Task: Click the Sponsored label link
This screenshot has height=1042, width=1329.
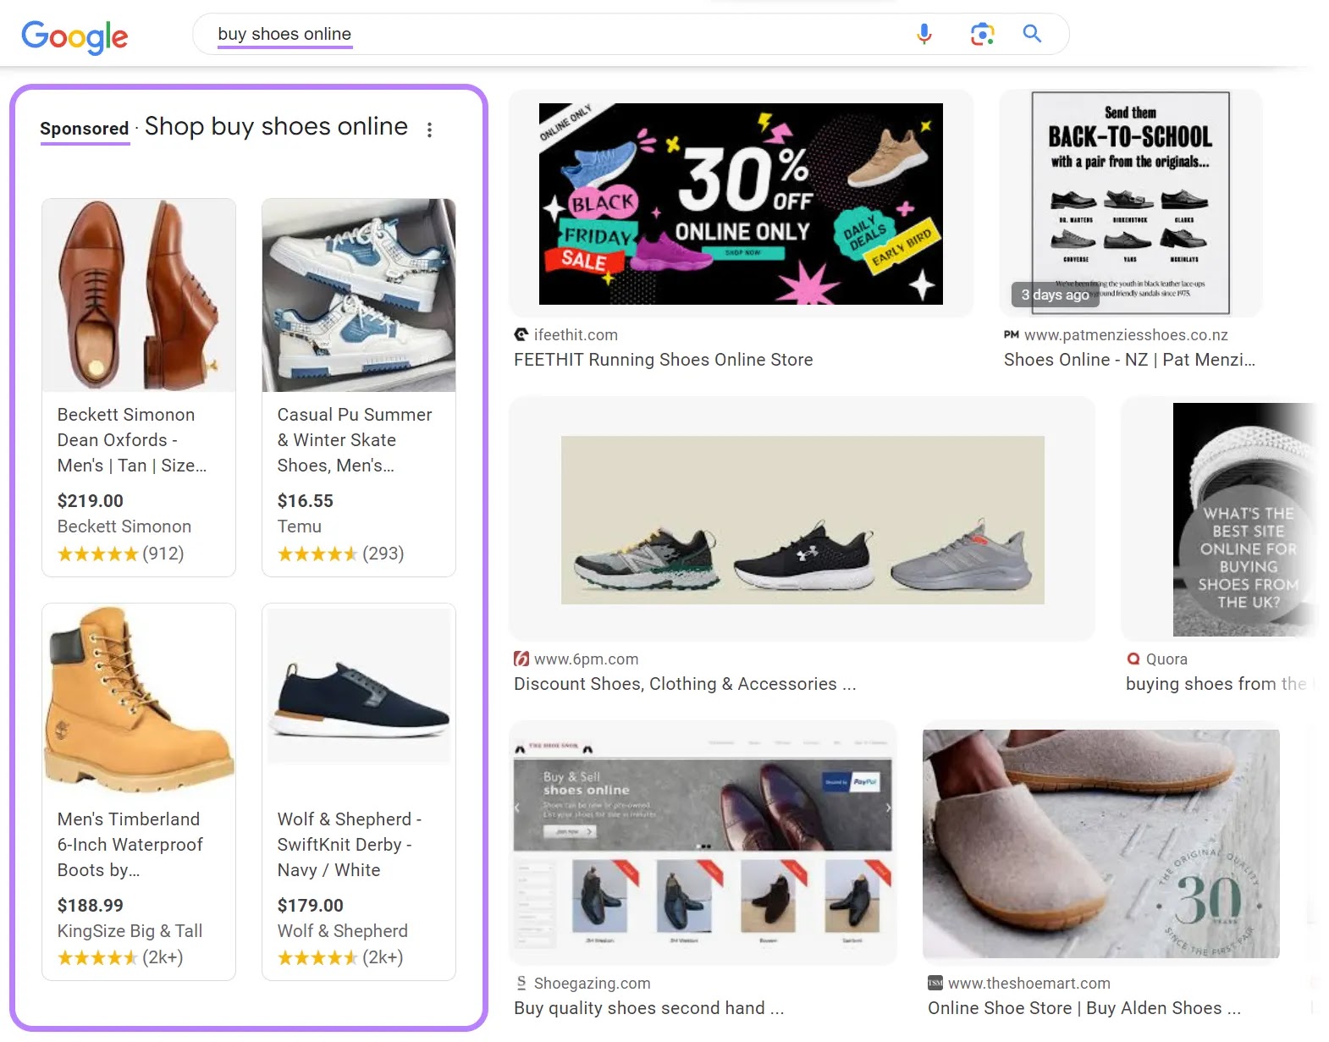Action: (x=85, y=129)
